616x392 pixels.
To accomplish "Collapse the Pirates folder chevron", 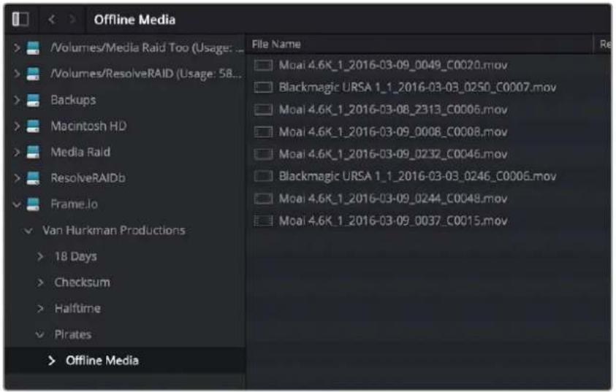I will tap(39, 335).
